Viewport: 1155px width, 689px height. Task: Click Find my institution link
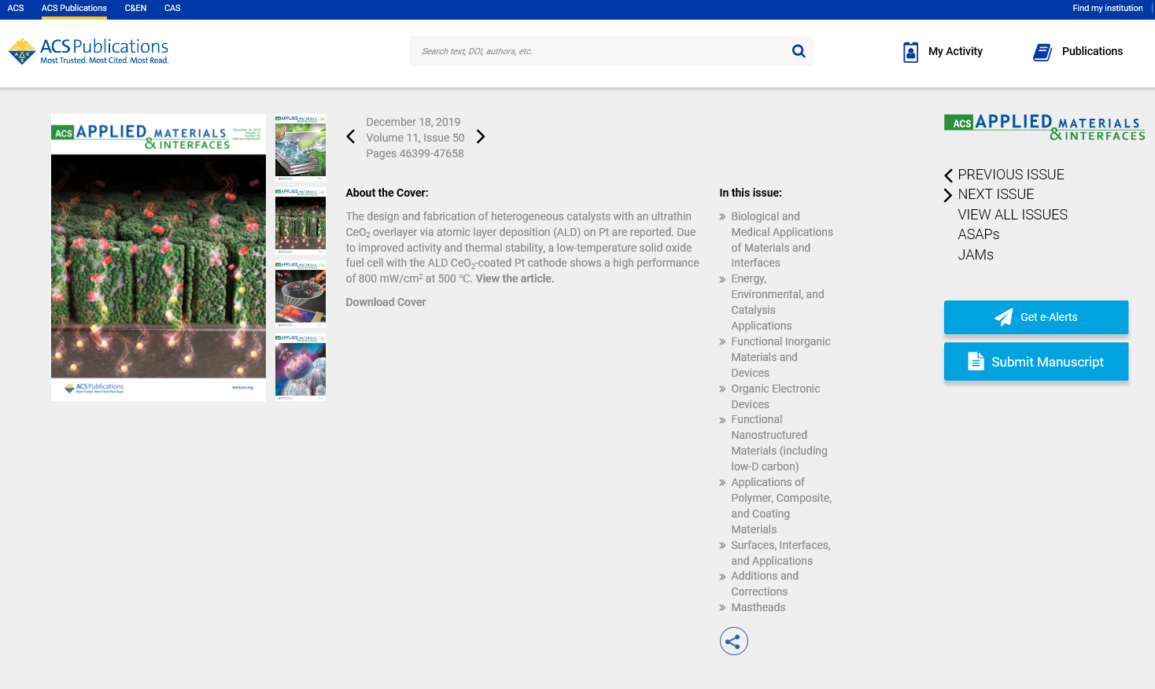pos(1107,8)
